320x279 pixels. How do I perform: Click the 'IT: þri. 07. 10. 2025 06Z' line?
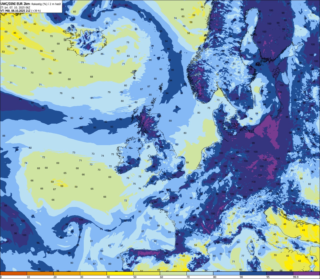pyautogui.click(x=15, y=7)
